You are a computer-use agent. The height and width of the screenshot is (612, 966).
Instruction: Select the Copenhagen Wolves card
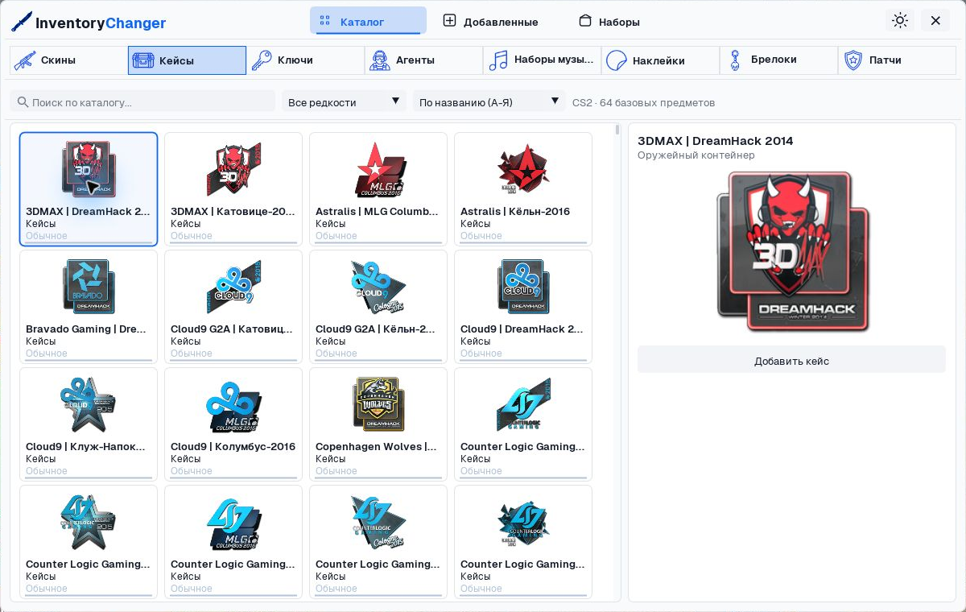(378, 424)
